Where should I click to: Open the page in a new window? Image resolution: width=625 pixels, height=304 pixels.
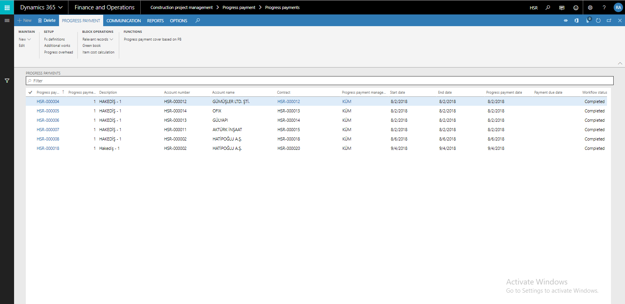point(609,21)
